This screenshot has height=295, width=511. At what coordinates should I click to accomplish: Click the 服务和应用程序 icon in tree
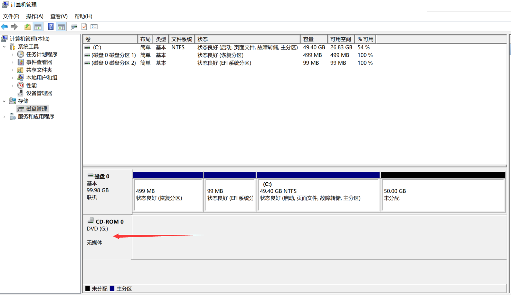(x=12, y=116)
